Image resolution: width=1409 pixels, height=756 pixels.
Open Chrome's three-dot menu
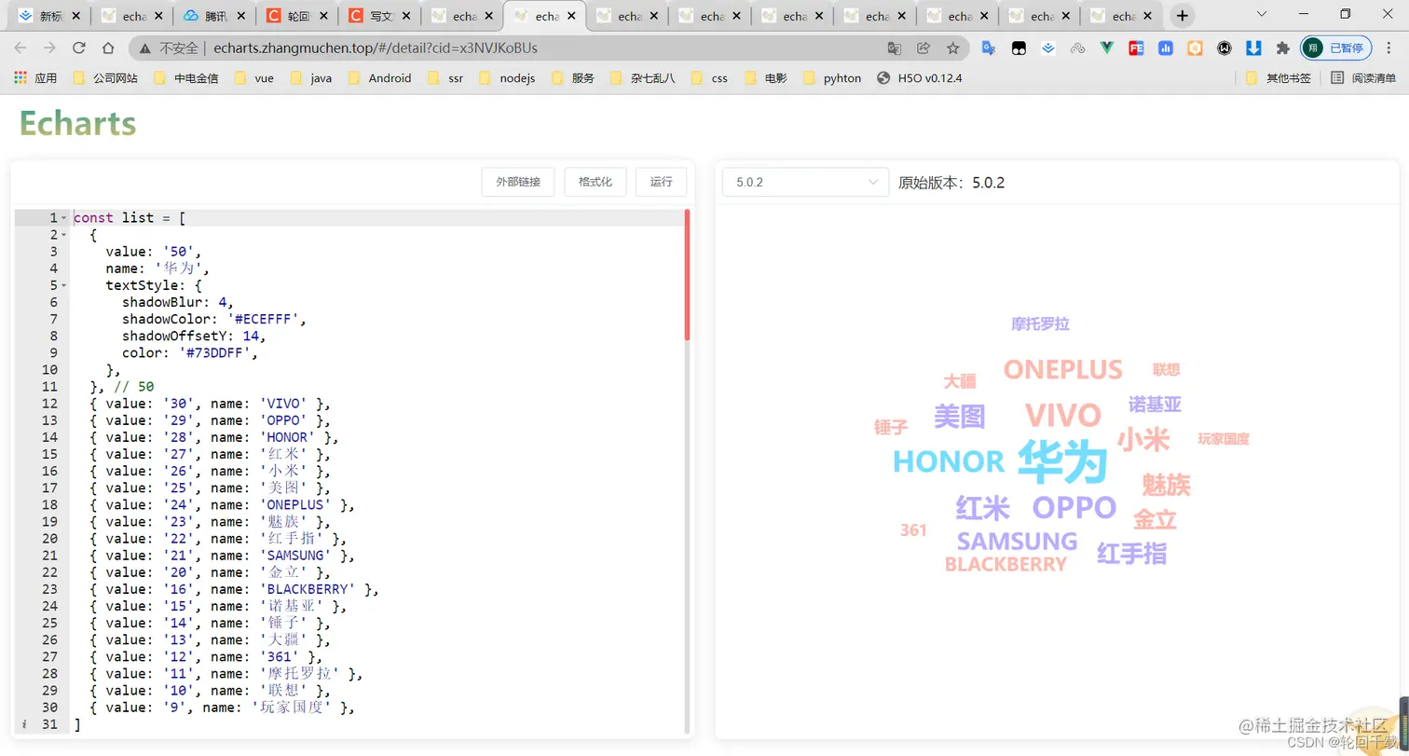tap(1388, 47)
